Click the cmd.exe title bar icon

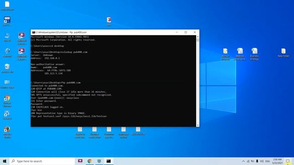[x=34, y=33]
